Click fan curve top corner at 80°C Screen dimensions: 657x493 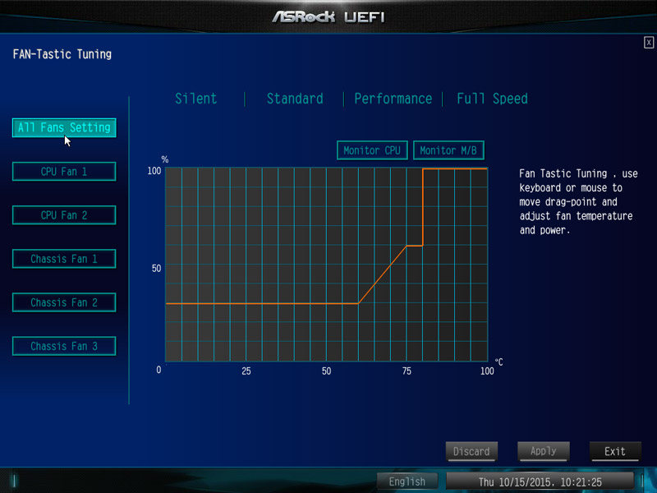coord(423,169)
